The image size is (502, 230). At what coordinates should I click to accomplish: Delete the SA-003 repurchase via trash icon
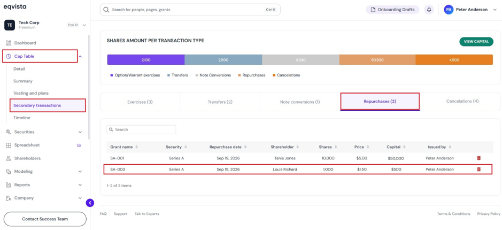click(x=478, y=169)
